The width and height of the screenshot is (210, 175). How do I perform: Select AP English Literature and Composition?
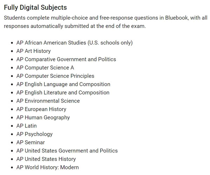coord(63,92)
